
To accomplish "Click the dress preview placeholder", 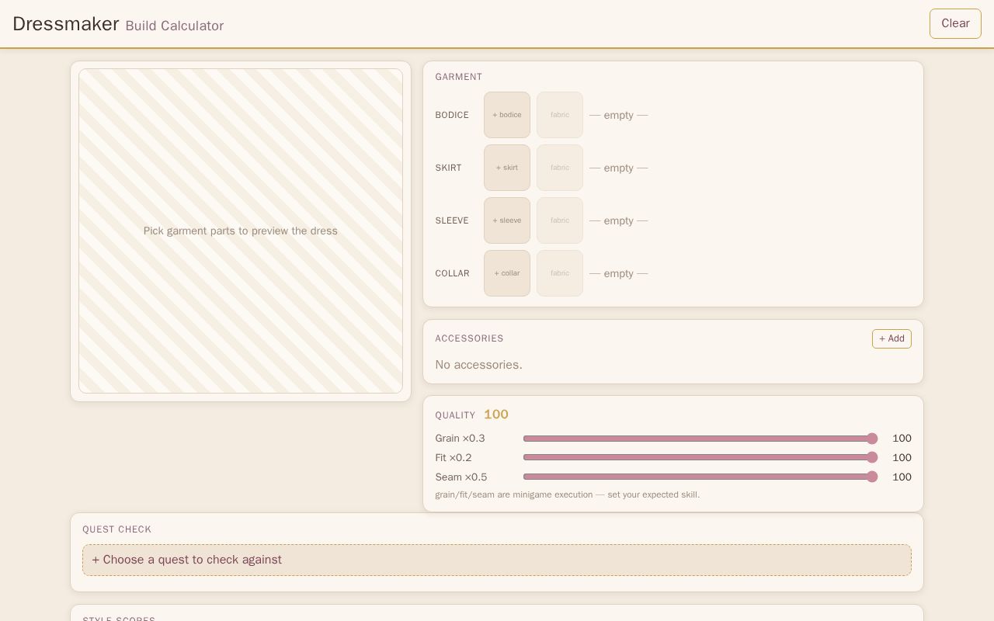I will point(241,231).
